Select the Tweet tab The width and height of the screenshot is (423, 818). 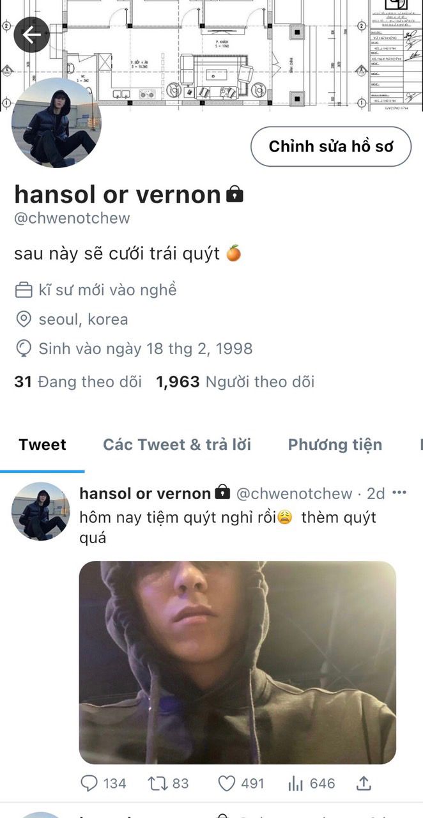tap(42, 445)
